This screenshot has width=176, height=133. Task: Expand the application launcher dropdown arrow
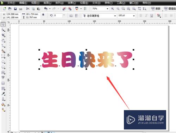click(81, 9)
